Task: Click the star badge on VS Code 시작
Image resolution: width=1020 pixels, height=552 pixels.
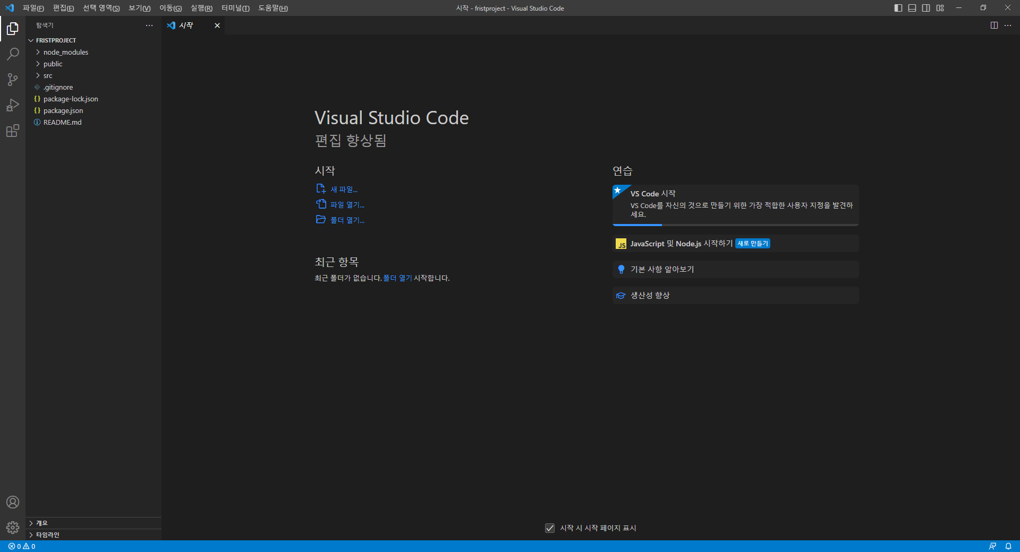Action: pos(618,190)
